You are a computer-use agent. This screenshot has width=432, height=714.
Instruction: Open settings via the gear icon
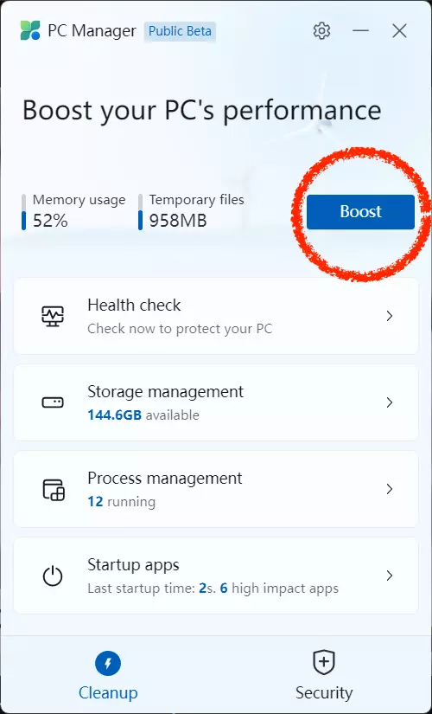(x=321, y=31)
